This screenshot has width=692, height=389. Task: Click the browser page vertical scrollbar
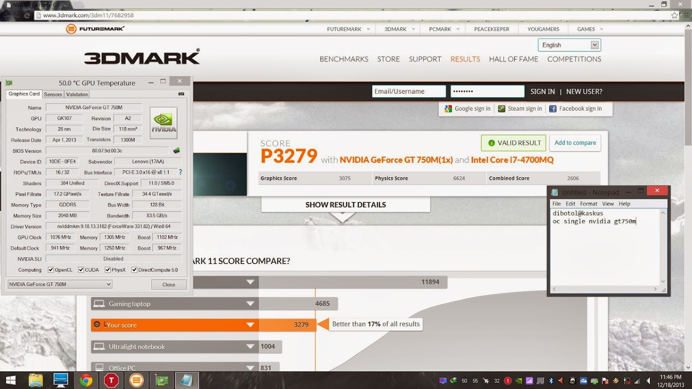click(688, 197)
